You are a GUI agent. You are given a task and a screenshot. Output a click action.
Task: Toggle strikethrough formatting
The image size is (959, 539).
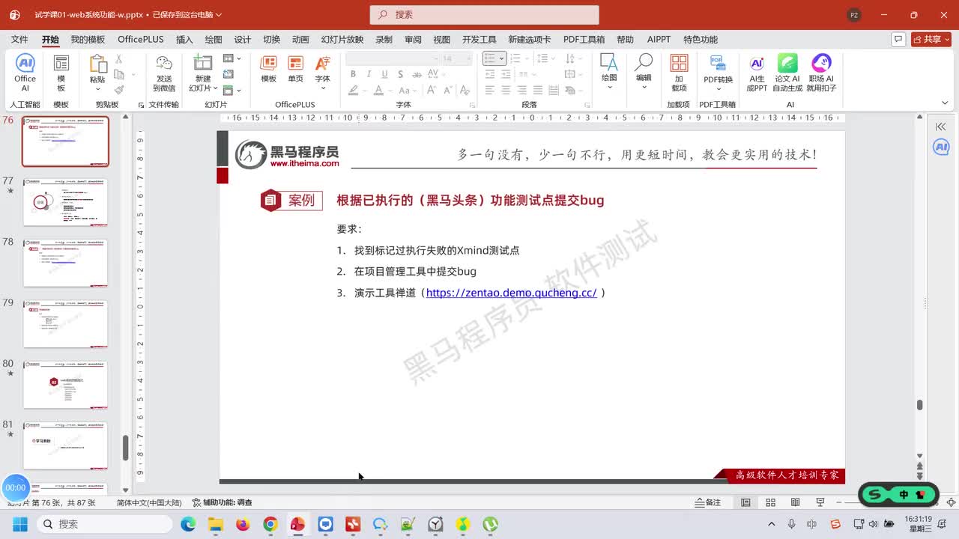coord(417,74)
